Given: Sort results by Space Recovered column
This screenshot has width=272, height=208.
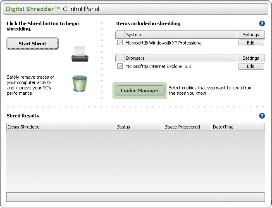Looking at the screenshot, I should (187, 127).
